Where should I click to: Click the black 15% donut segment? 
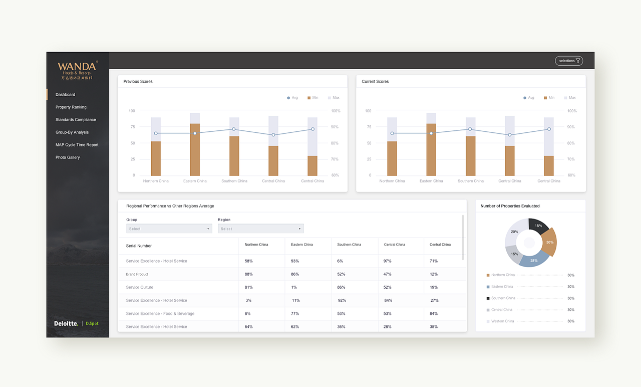tap(538, 226)
